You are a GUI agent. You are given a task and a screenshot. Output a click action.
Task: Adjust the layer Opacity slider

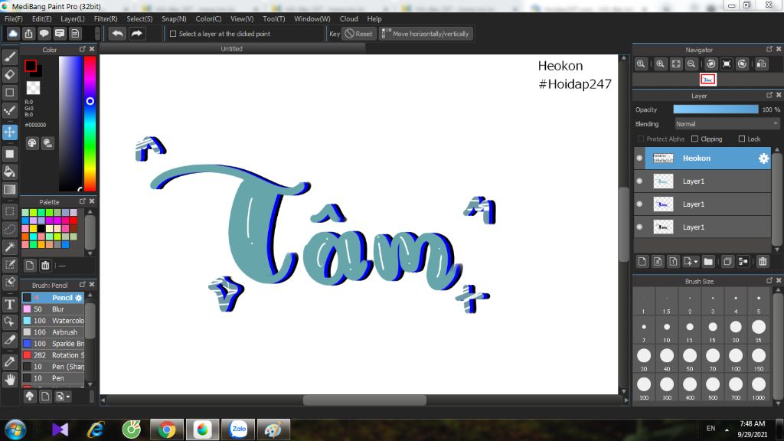point(716,109)
